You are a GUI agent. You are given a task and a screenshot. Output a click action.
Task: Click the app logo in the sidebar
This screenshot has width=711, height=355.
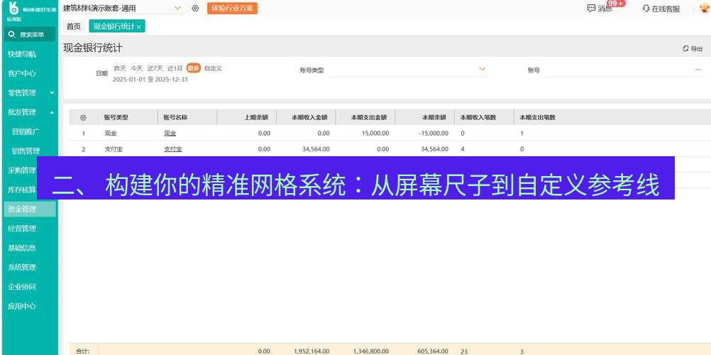click(13, 8)
